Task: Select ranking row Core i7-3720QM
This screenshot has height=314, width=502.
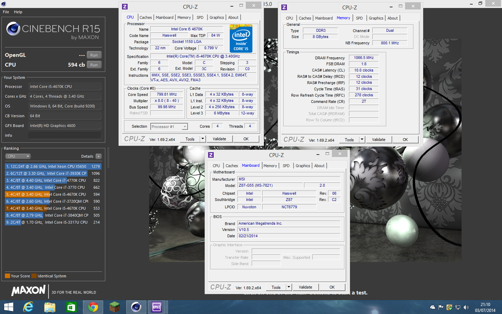Action: 53,201
